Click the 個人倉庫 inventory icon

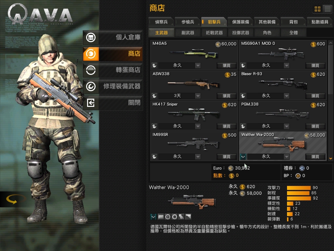(x=91, y=37)
